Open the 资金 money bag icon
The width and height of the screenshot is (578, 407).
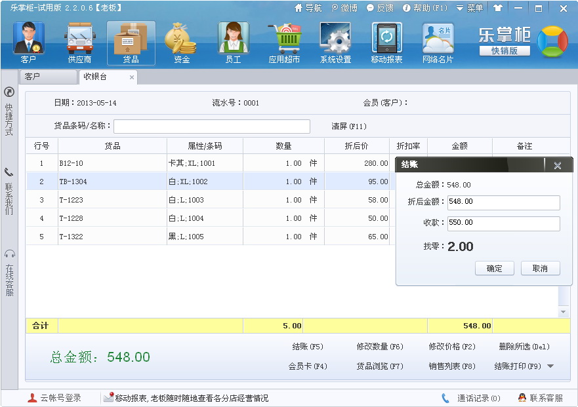pos(181,43)
